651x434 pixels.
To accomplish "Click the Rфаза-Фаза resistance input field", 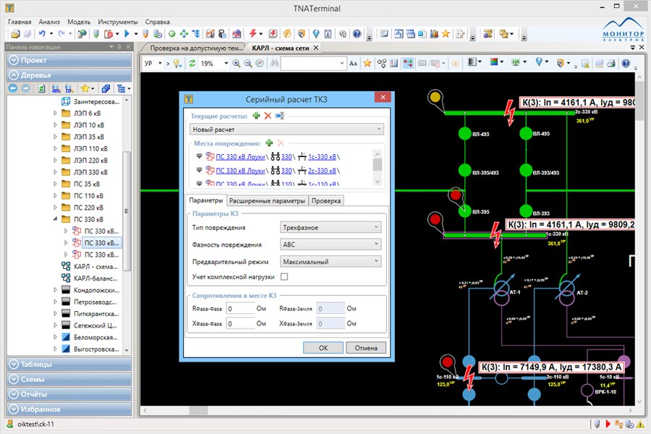I will click(x=240, y=309).
